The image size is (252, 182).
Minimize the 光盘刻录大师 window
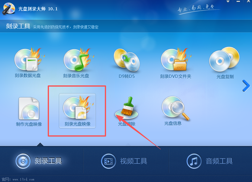click(x=238, y=1)
